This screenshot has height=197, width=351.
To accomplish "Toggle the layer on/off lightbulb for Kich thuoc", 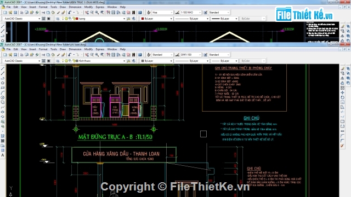I will pos(63,61).
